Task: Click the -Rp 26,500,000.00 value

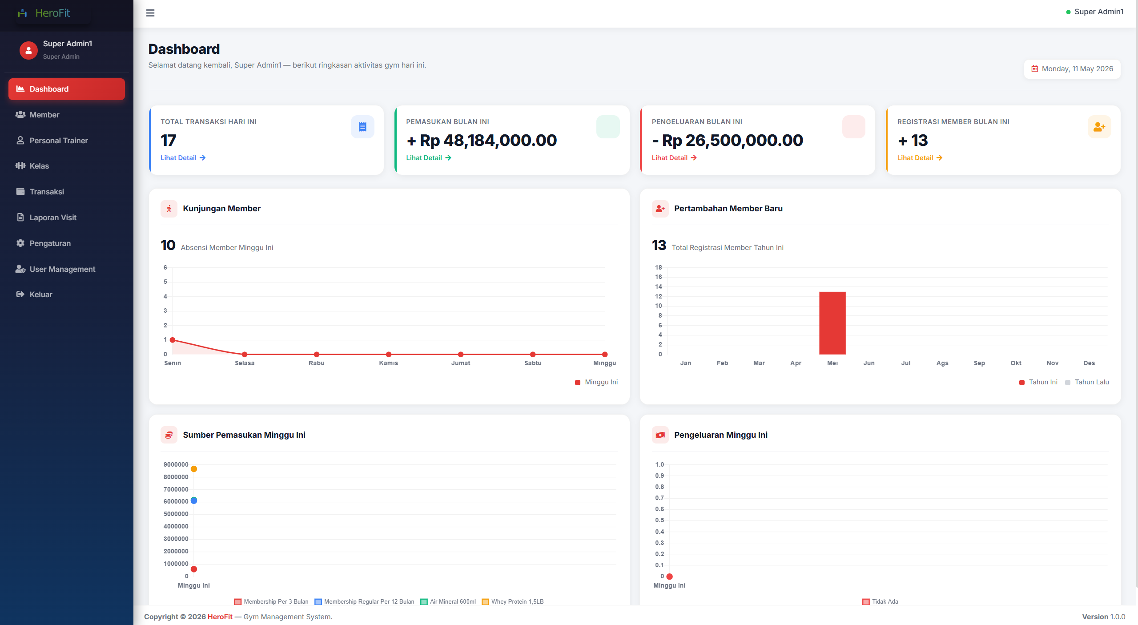Action: point(728,141)
